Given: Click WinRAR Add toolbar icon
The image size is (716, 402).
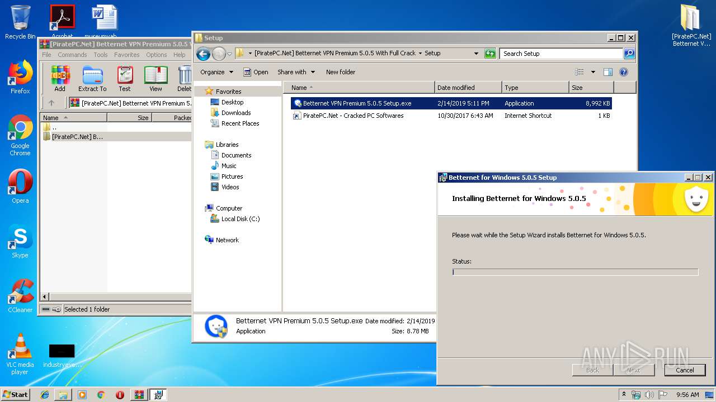Looking at the screenshot, I should point(60,79).
